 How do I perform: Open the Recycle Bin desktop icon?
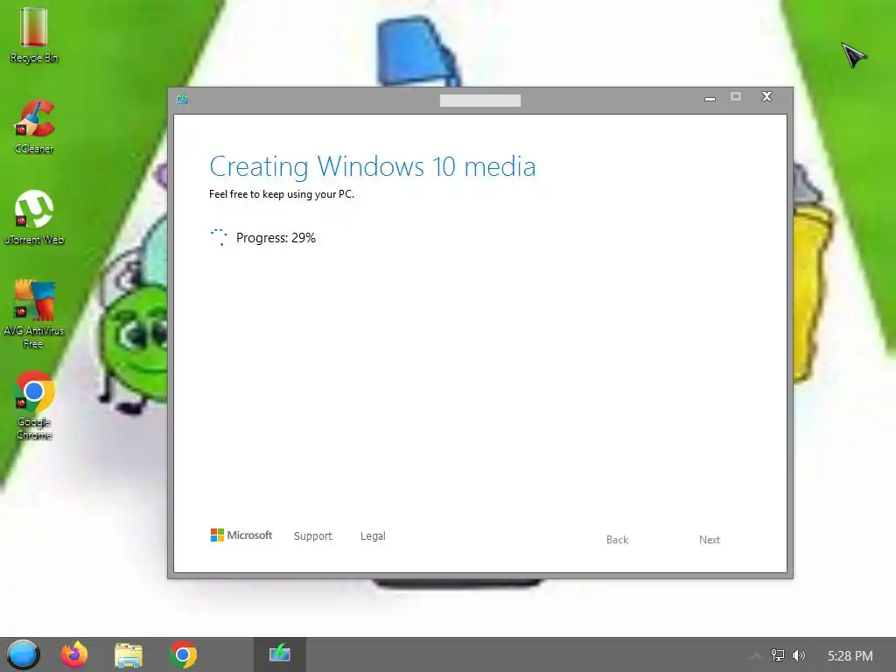34,35
